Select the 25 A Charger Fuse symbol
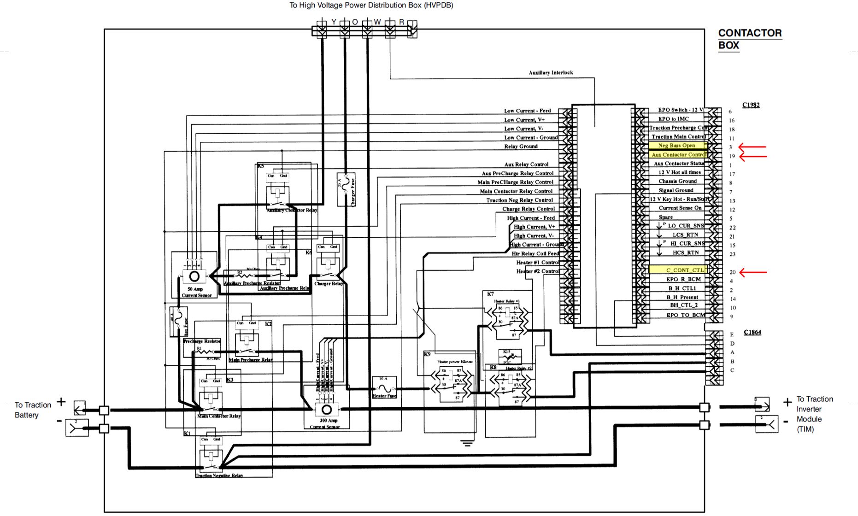The width and height of the screenshot is (858, 516). [346, 188]
